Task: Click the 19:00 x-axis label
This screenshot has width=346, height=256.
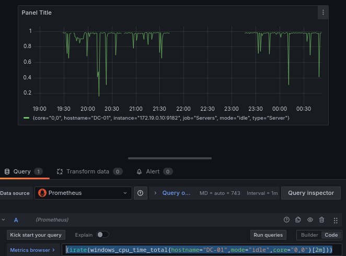Action: 40,109
